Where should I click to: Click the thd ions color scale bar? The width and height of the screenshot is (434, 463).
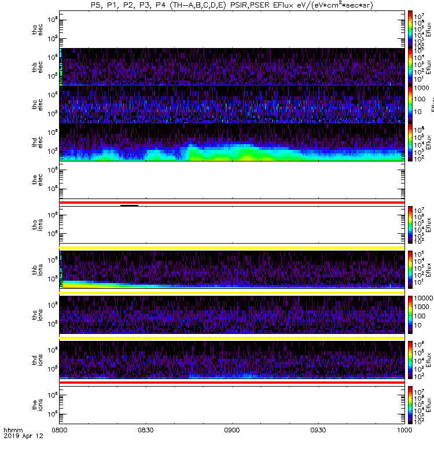pos(410,360)
